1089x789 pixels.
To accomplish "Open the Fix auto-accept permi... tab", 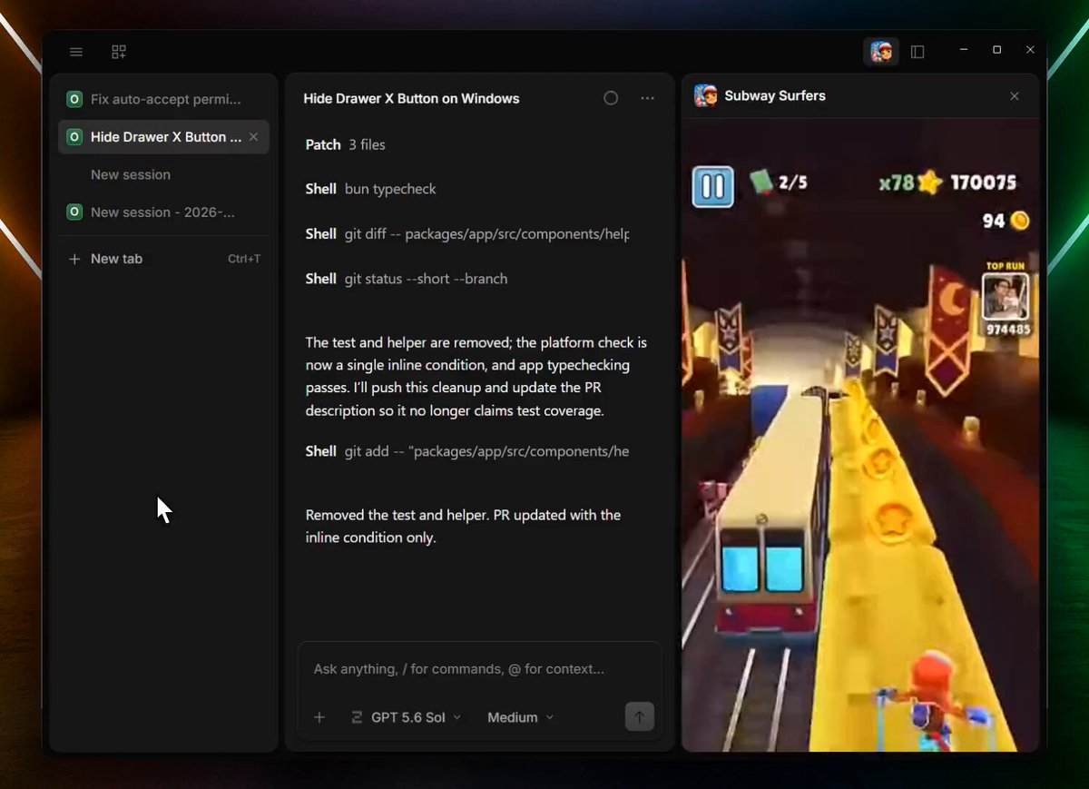I will pos(163,99).
